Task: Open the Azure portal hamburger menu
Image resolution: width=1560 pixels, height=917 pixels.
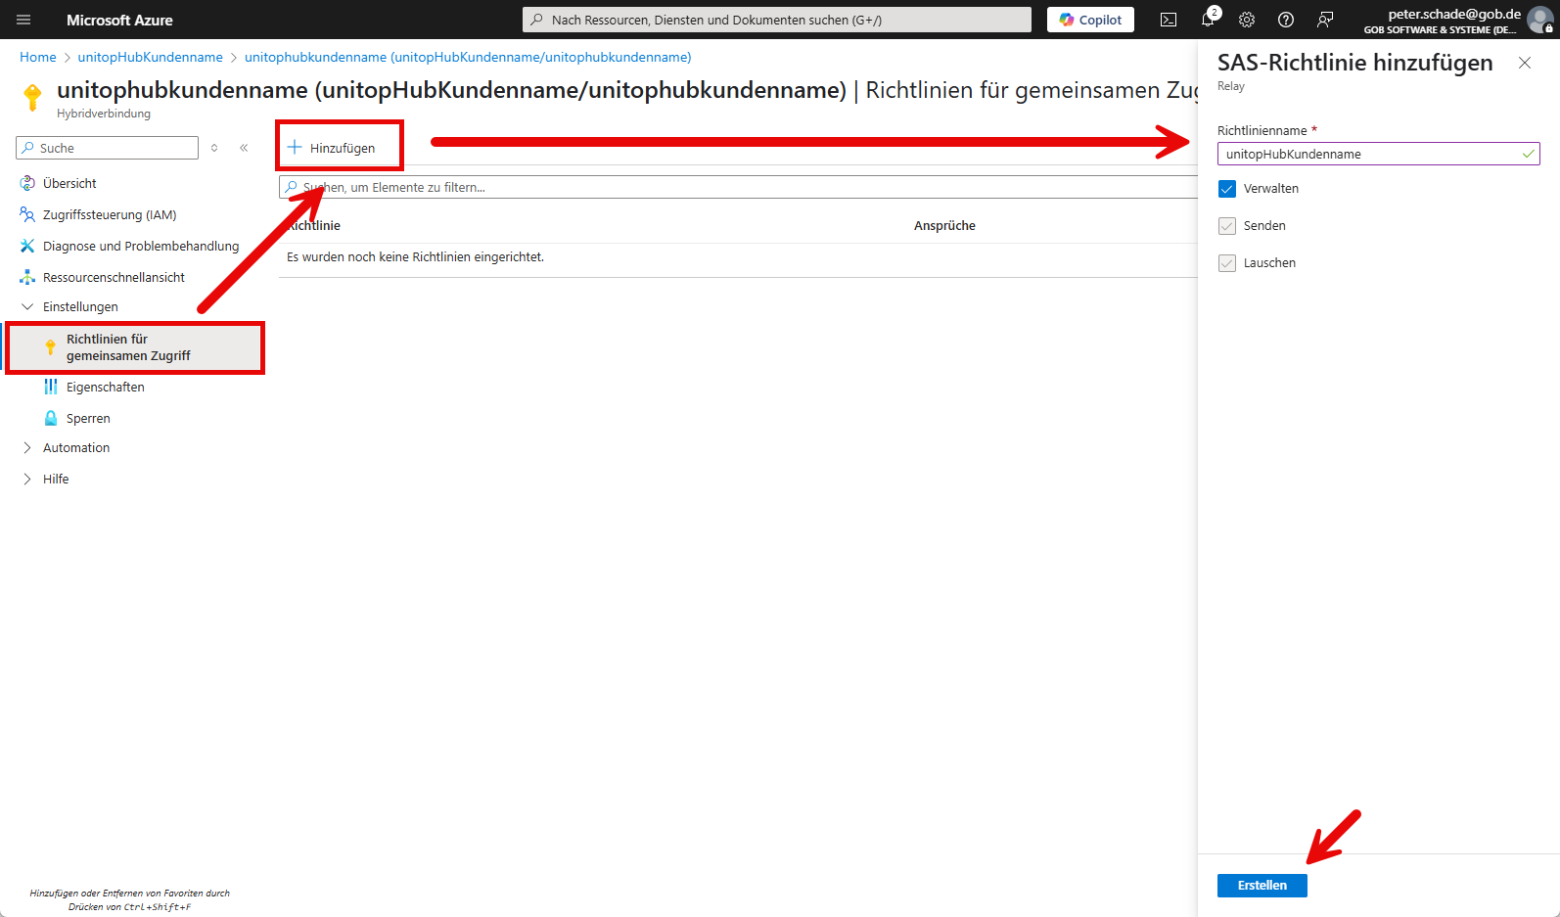Action: point(23,20)
